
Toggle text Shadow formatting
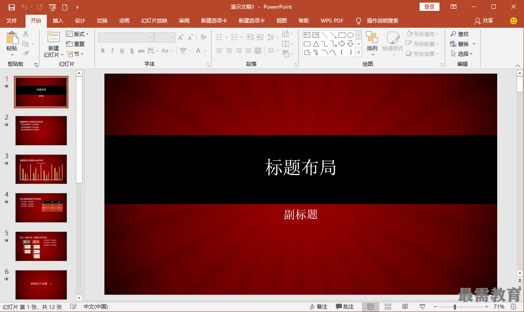coord(131,51)
